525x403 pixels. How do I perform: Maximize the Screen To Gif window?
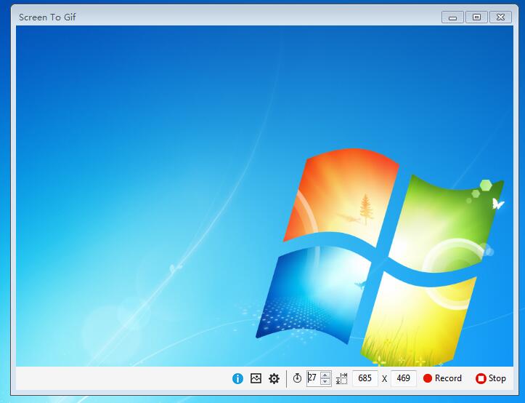click(477, 17)
